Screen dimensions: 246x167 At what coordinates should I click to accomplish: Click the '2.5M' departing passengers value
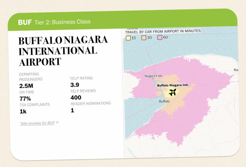coord(26,86)
